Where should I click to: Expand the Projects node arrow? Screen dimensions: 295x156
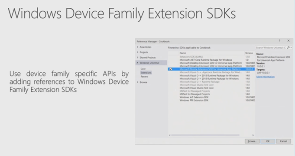(137, 52)
